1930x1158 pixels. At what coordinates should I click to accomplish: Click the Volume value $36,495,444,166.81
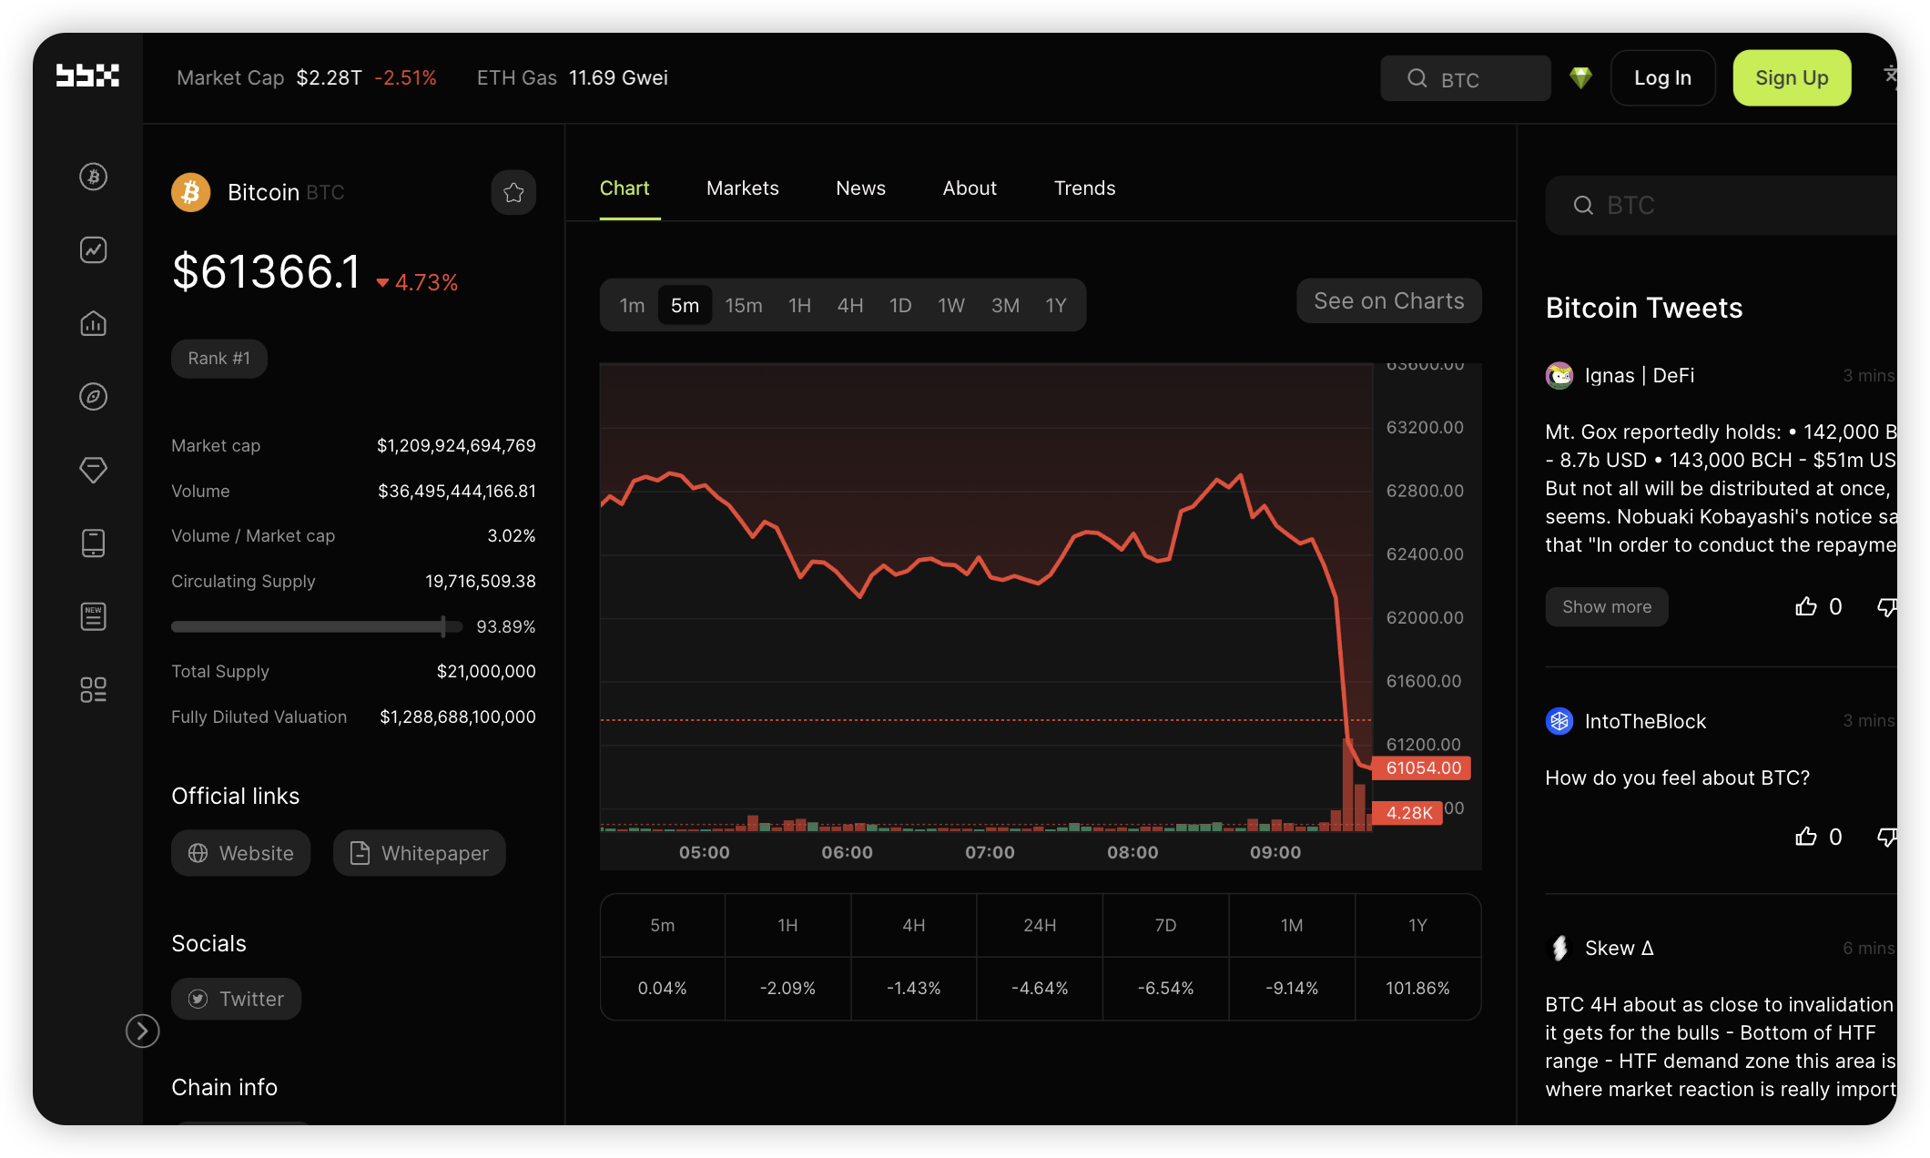(x=457, y=492)
